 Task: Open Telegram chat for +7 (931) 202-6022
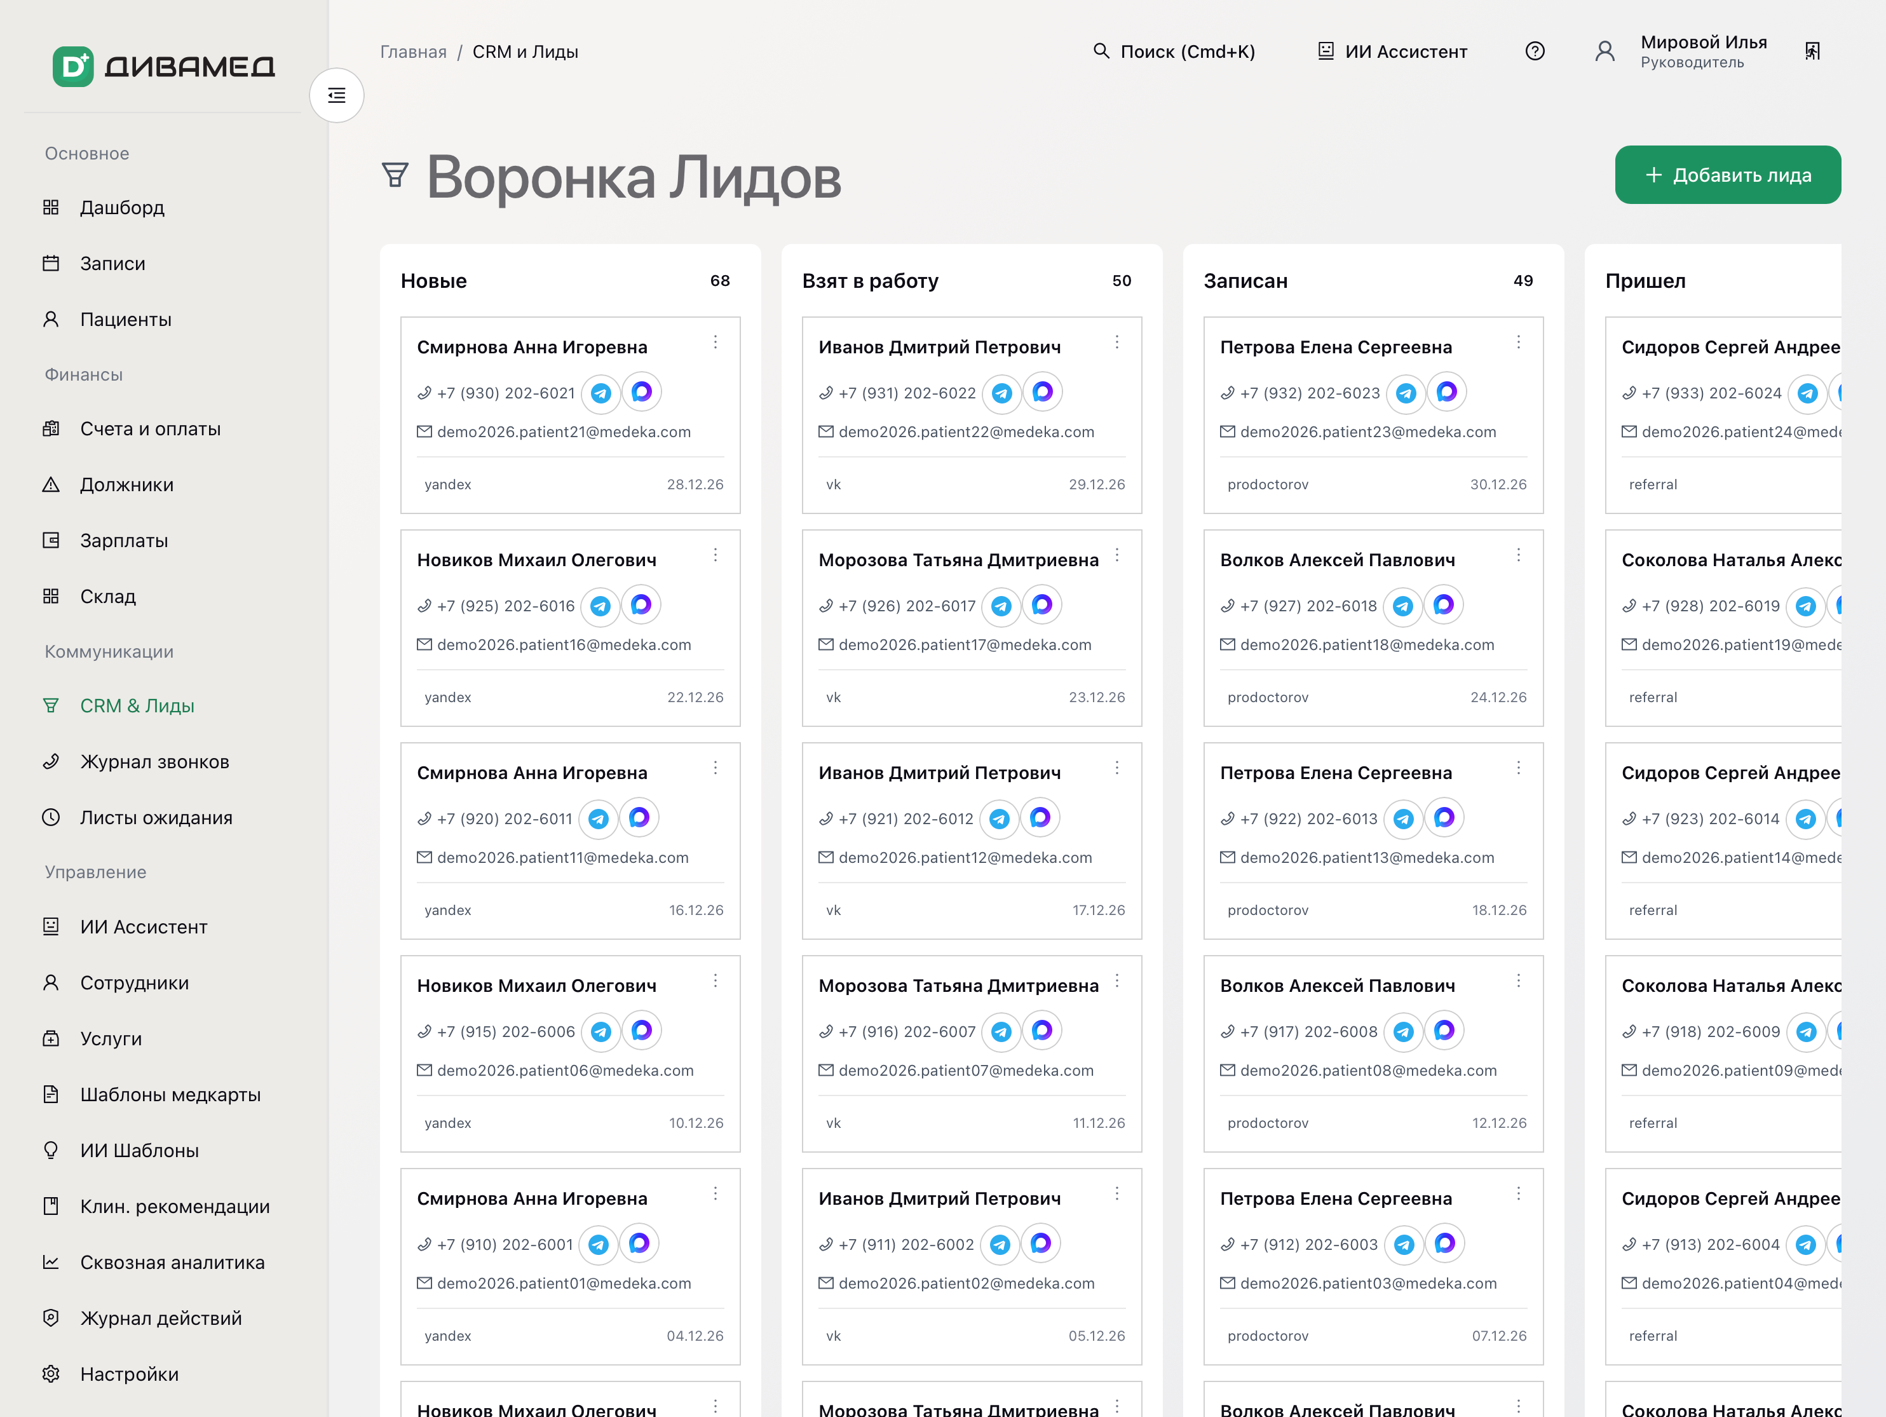pyautogui.click(x=1002, y=393)
